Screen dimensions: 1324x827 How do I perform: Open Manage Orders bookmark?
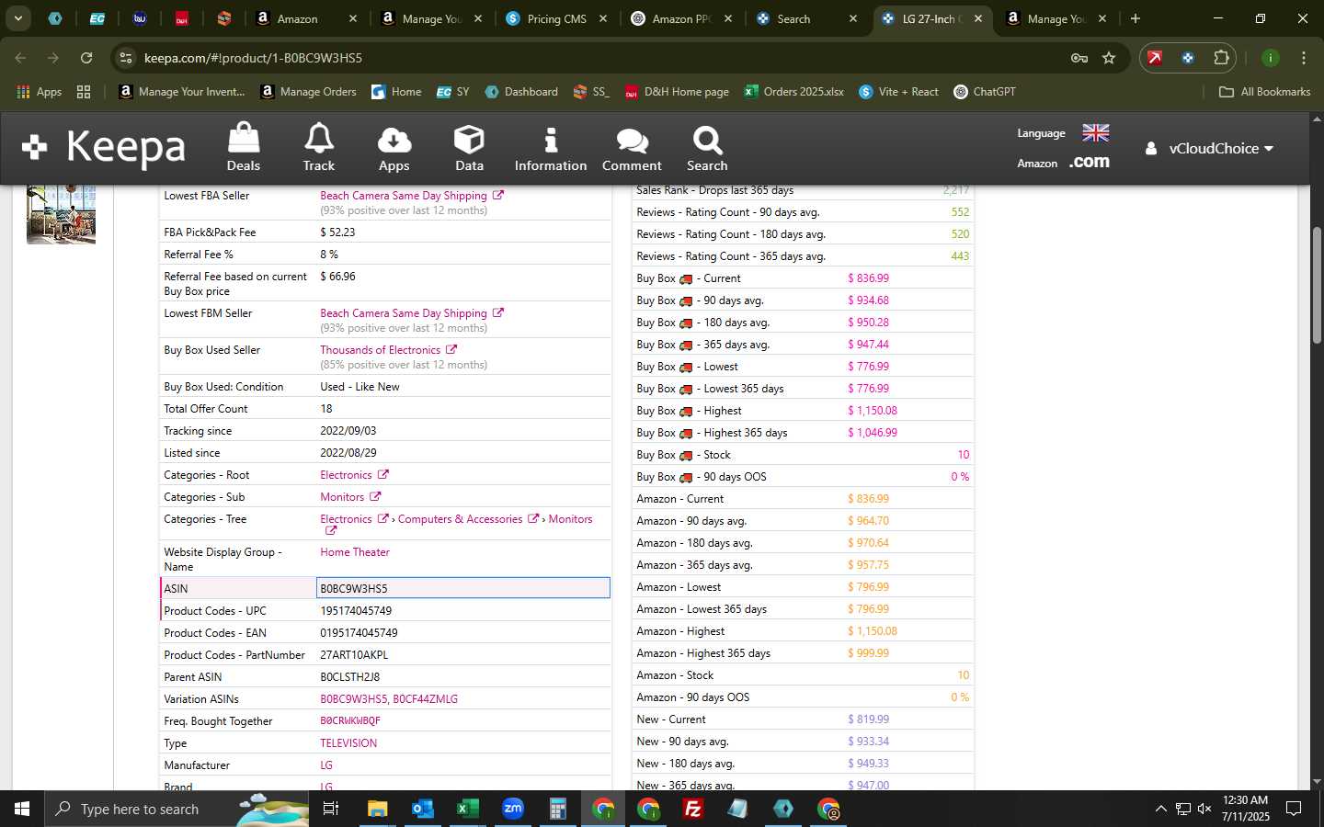tap(308, 92)
